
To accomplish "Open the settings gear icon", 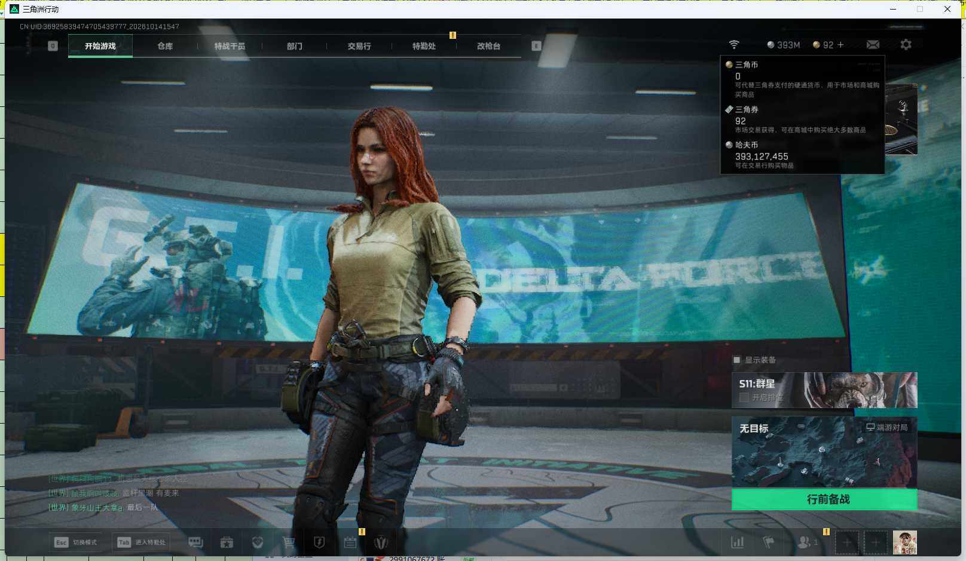I will click(906, 45).
